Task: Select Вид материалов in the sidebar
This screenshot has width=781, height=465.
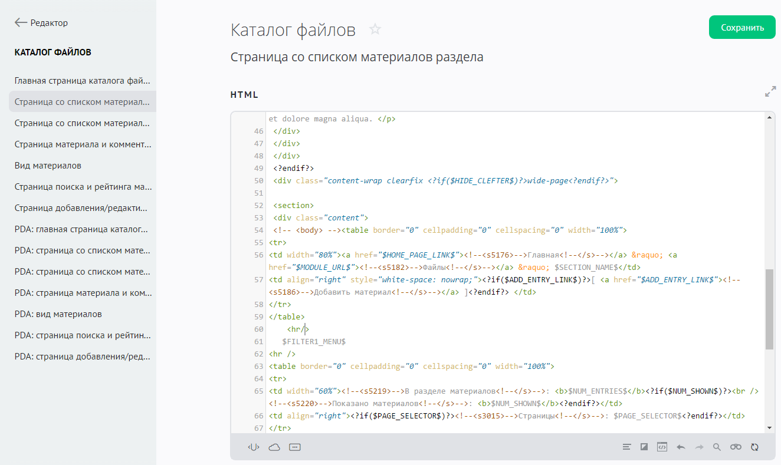Action: (48, 166)
